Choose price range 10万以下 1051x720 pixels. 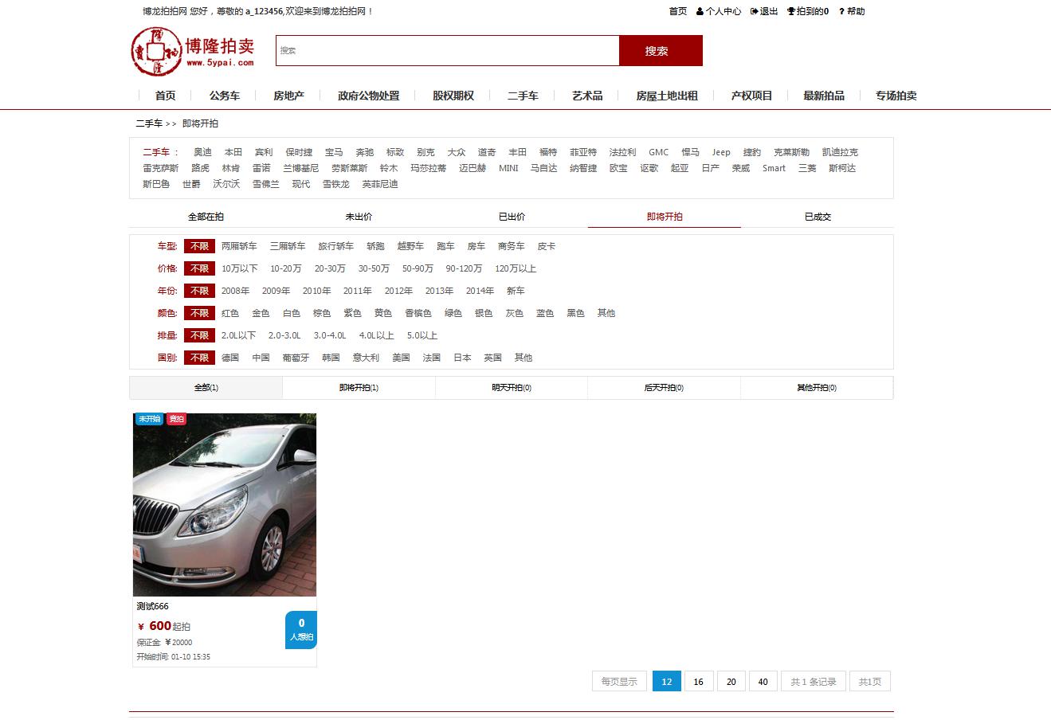pyautogui.click(x=239, y=268)
